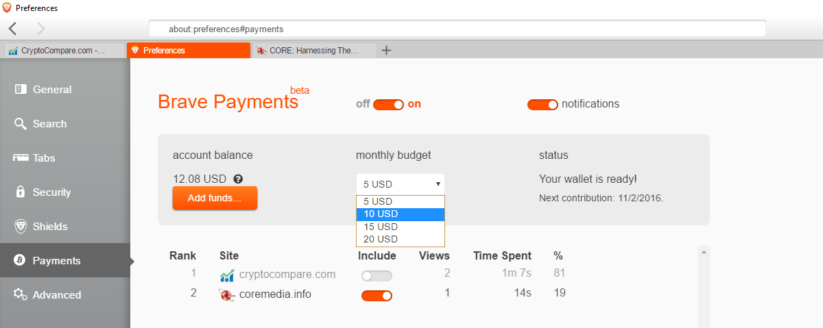Click the account balance help question mark

(238, 179)
